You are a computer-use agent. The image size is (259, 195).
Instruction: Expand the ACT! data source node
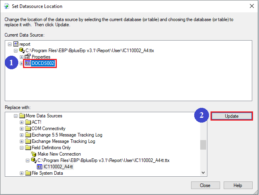tap(22, 122)
